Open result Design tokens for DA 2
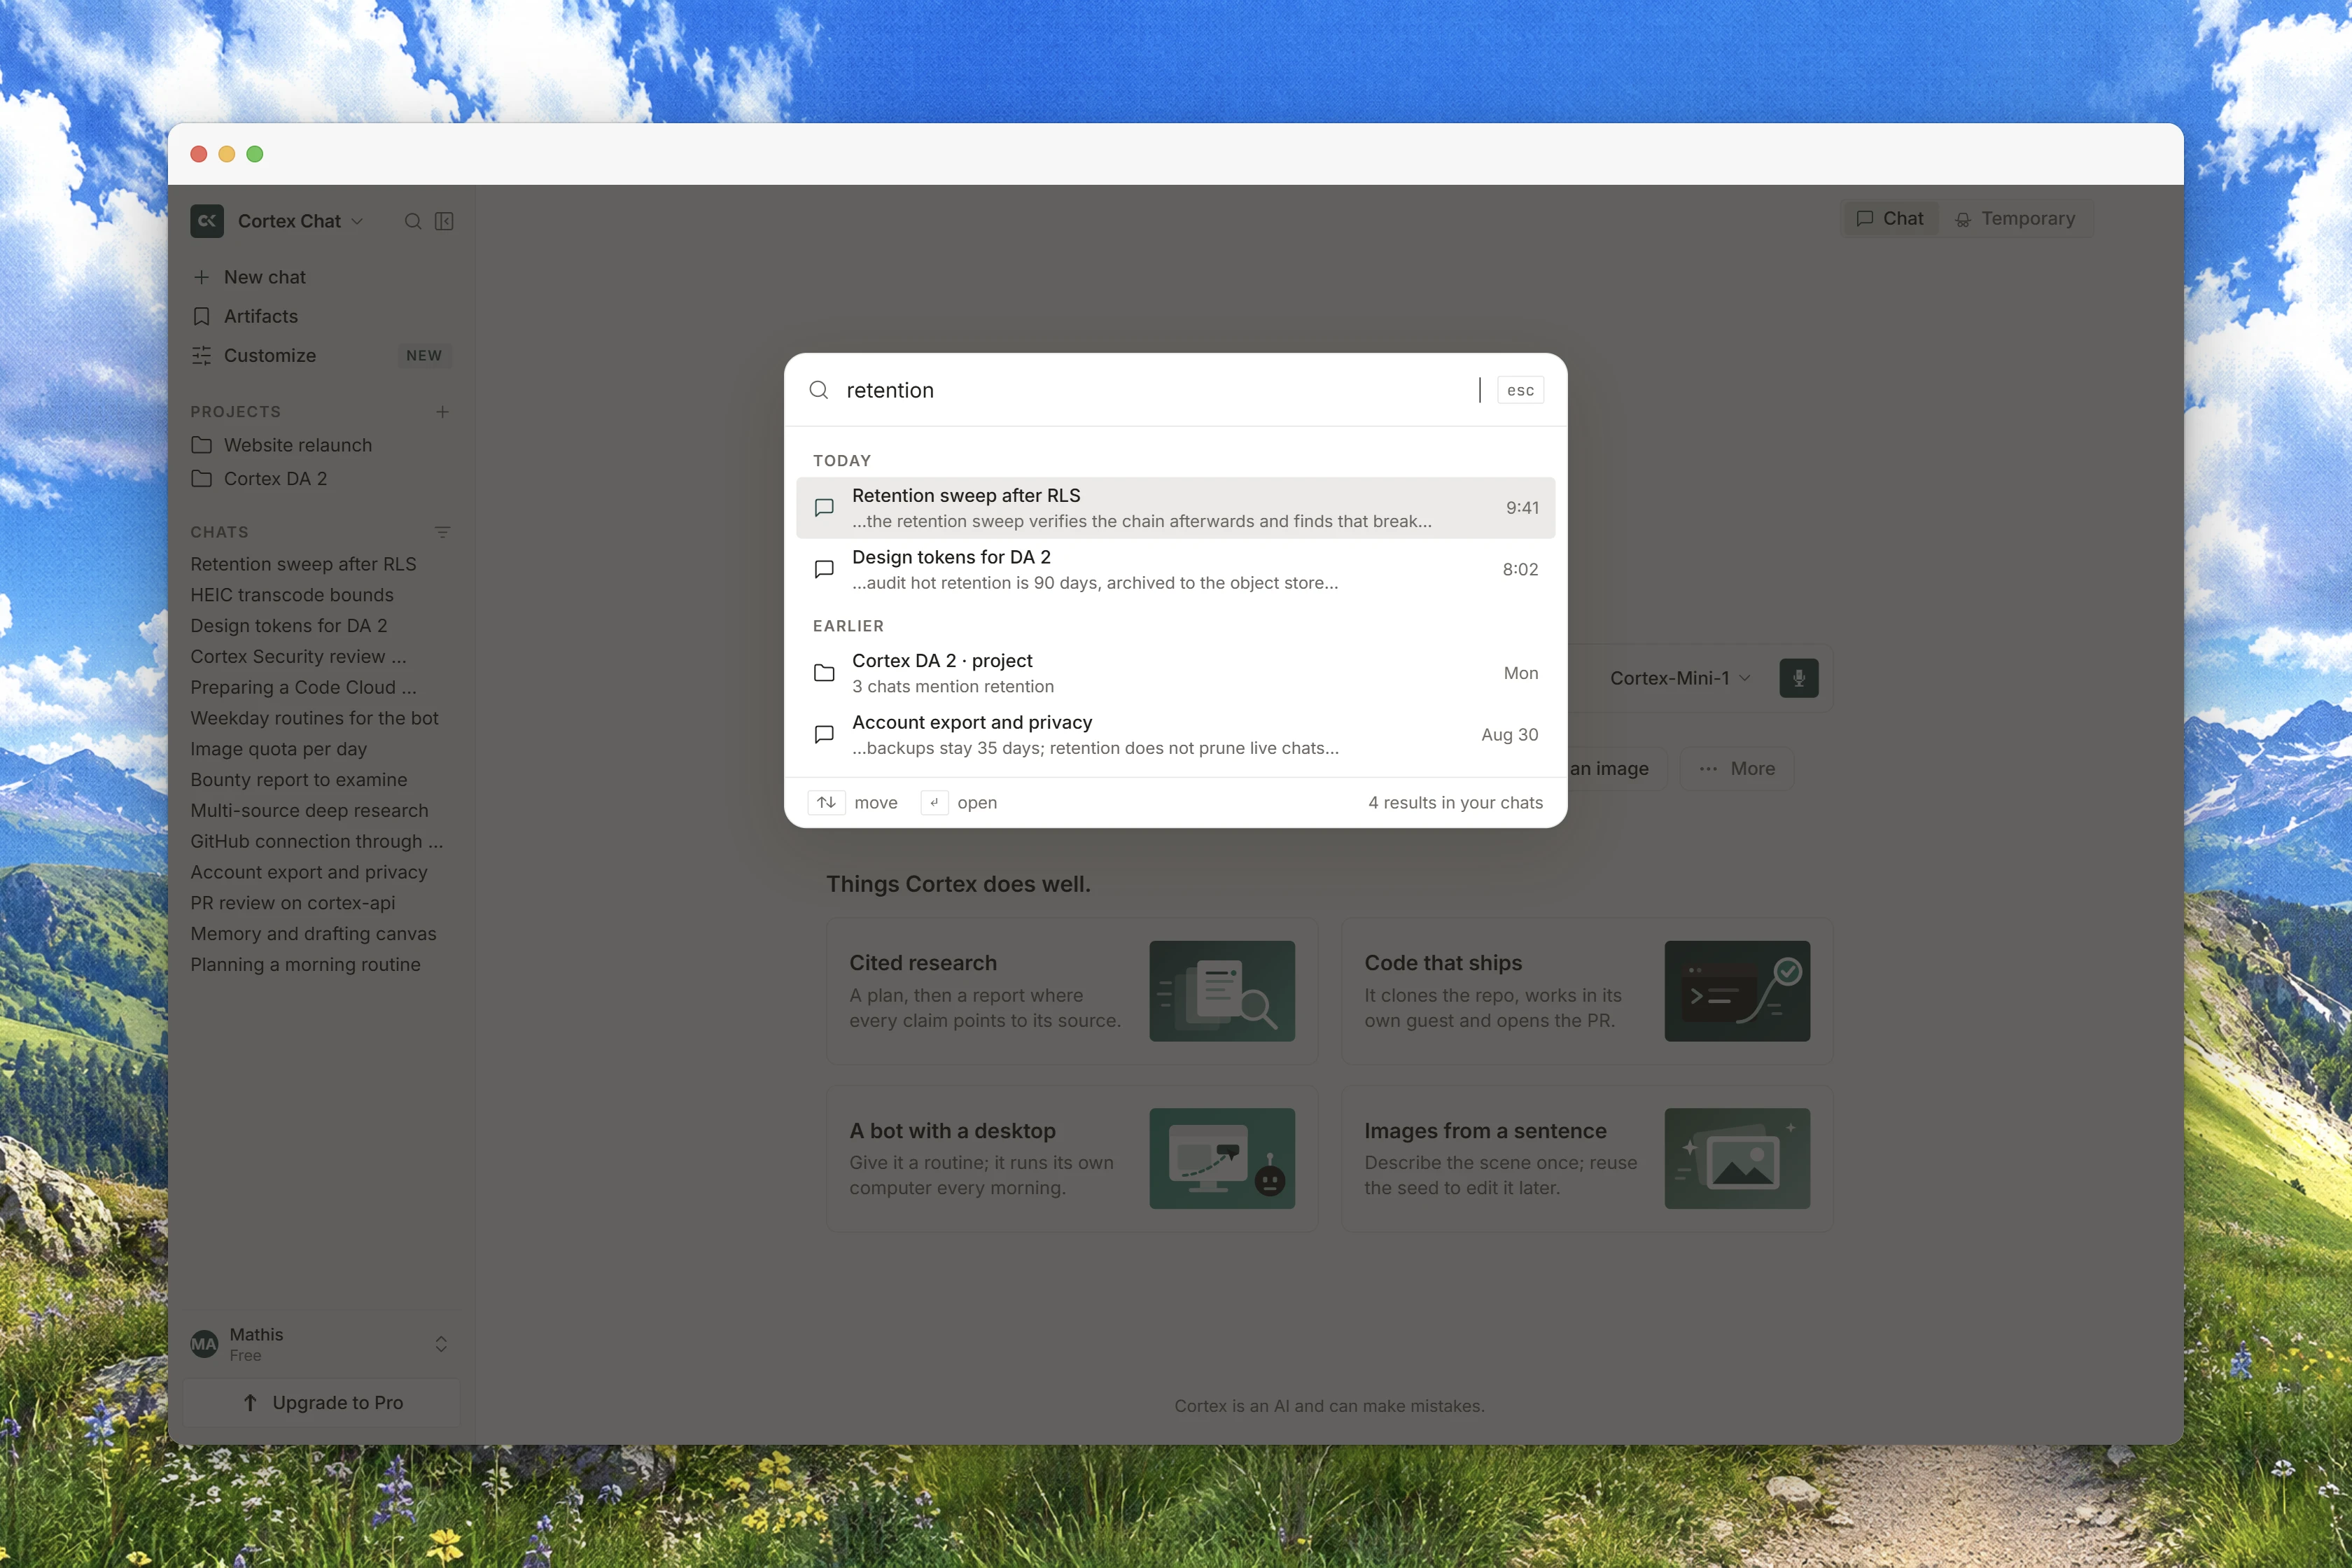The height and width of the screenshot is (1568, 2352). pos(1175,570)
